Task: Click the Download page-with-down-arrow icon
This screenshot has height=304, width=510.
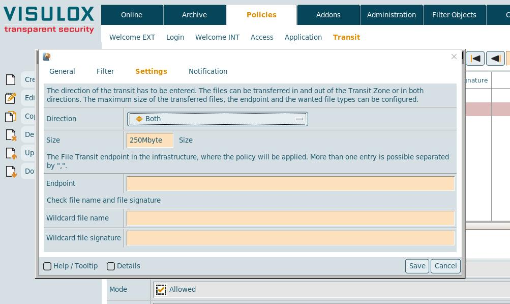Action: click(x=11, y=171)
